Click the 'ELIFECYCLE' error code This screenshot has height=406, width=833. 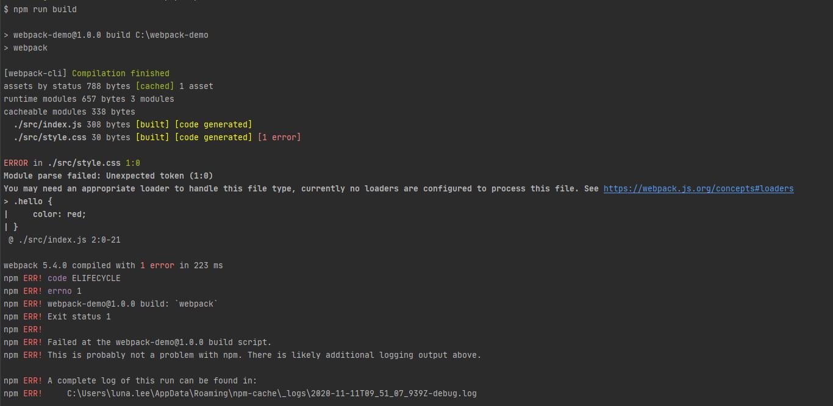pyautogui.click(x=96, y=279)
